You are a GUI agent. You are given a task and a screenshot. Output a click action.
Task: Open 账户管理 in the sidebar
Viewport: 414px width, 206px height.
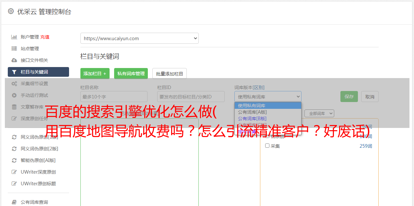(30, 37)
